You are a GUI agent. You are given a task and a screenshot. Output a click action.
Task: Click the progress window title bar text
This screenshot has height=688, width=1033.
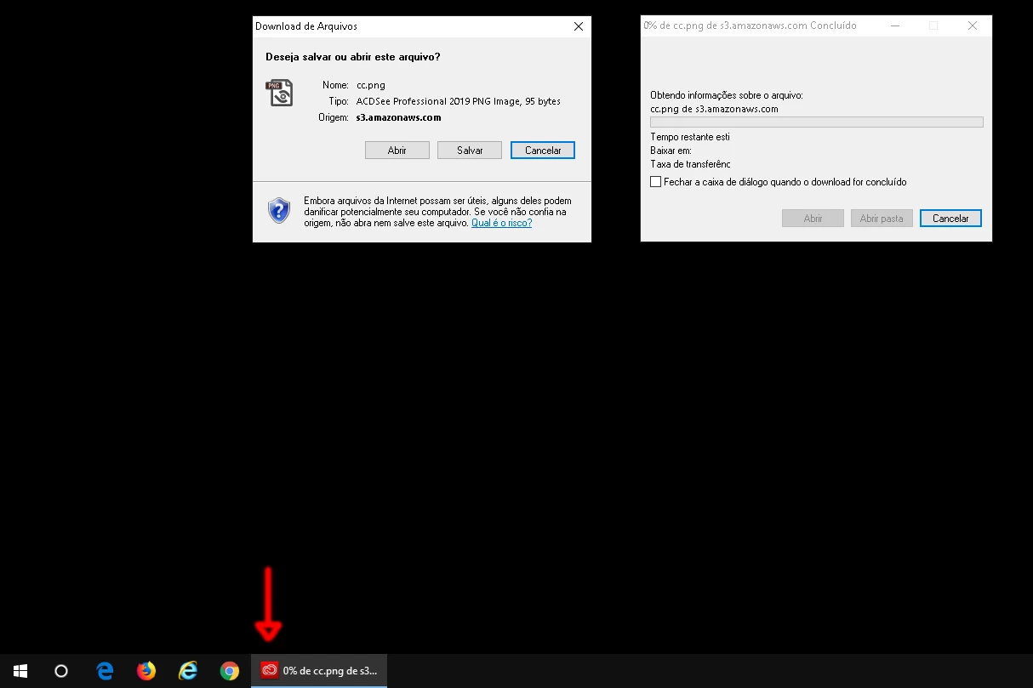point(750,26)
